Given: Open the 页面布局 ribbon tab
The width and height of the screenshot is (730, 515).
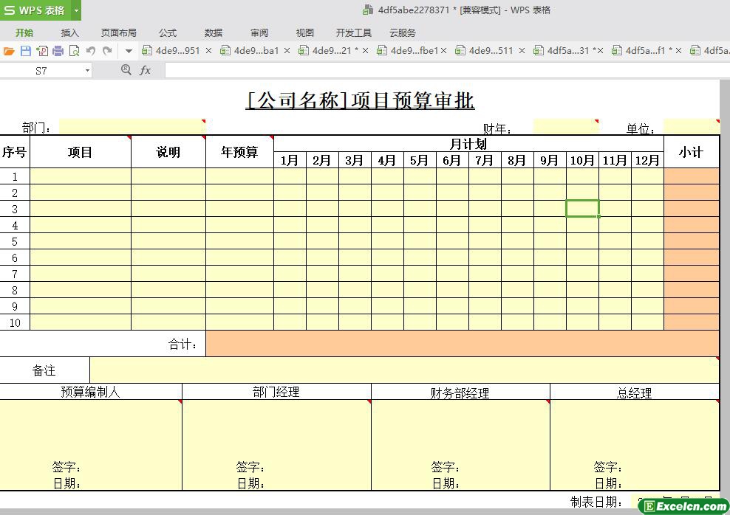Looking at the screenshot, I should 118,32.
